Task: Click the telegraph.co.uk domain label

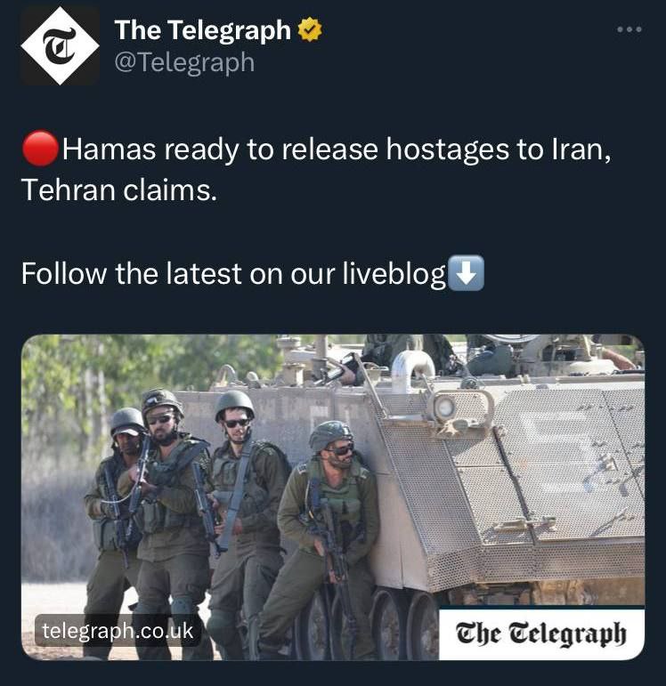Action: pos(118,631)
